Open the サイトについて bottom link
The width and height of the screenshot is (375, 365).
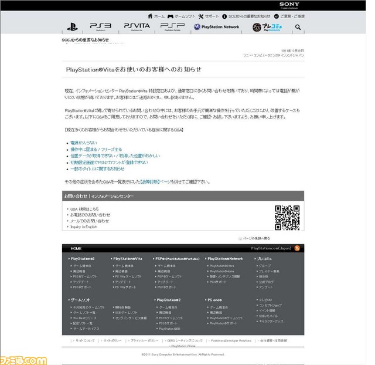85,340
